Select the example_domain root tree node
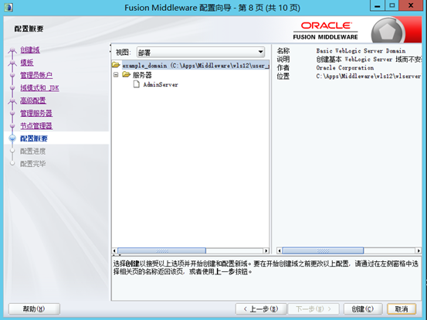Viewport: 427px width, 320px height. tap(195, 66)
